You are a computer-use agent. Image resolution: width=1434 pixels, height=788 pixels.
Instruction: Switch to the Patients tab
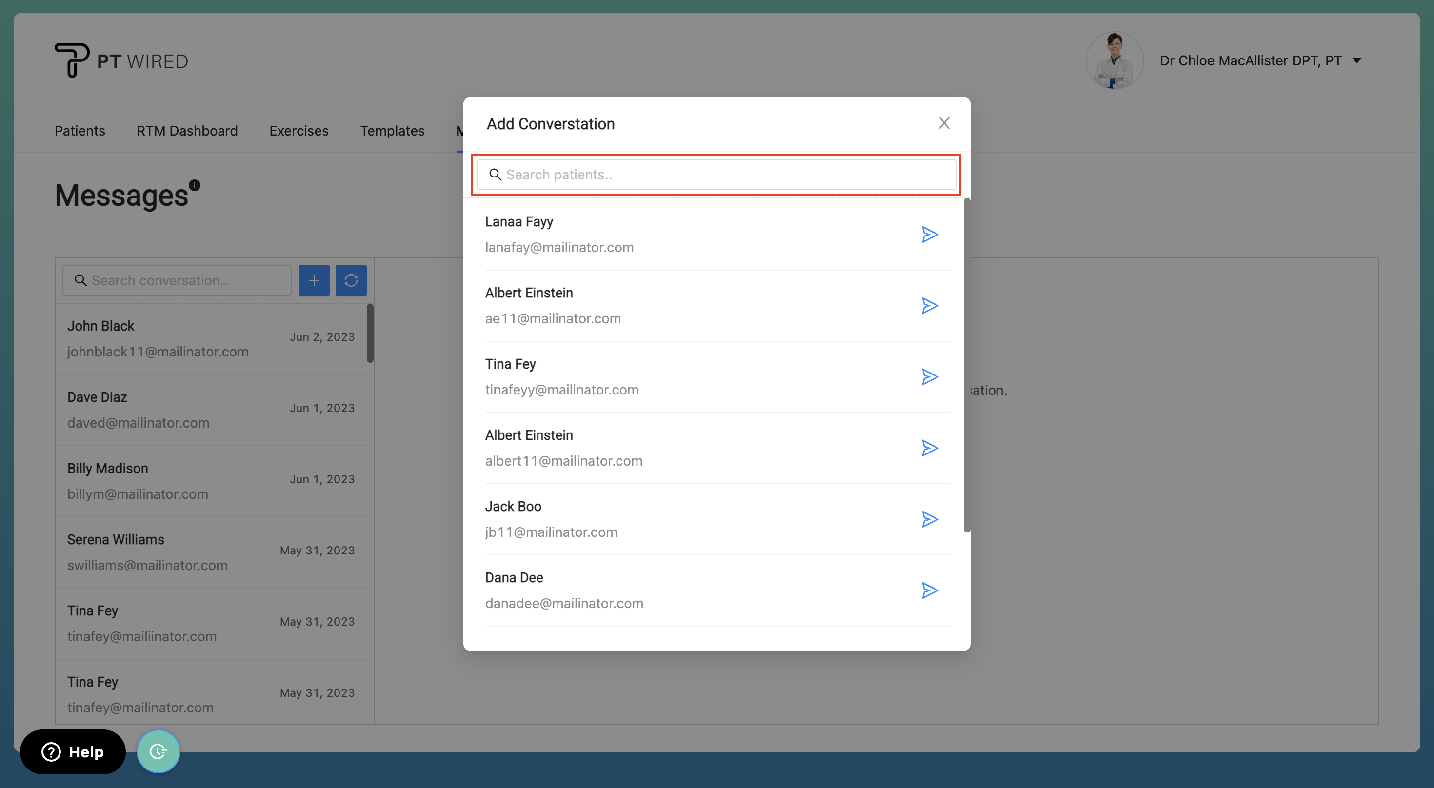[x=80, y=131]
